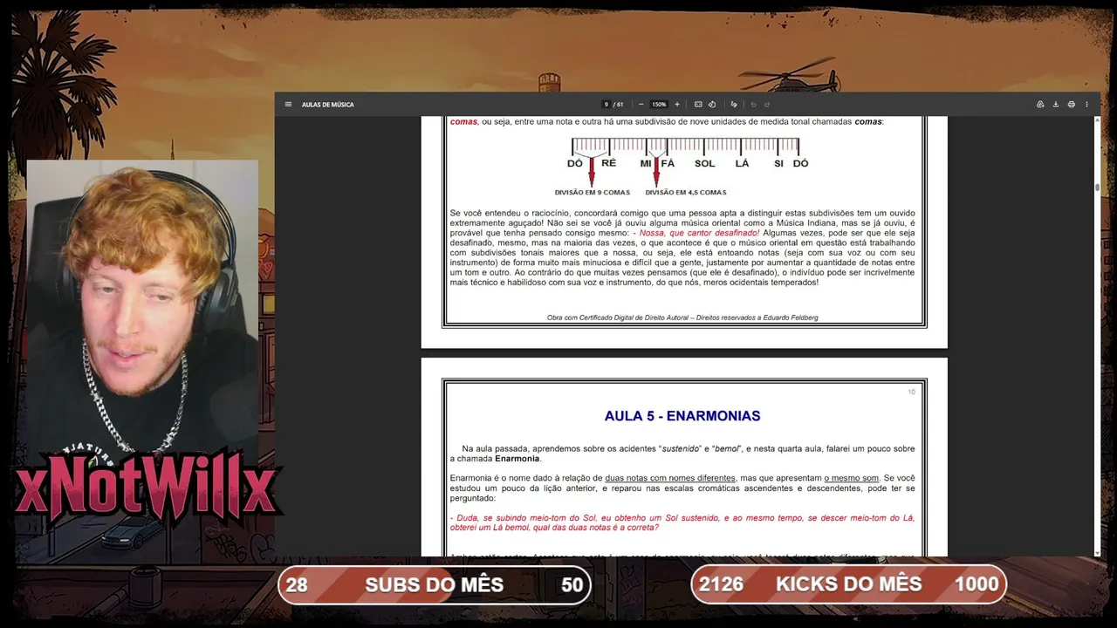Download the PDF file
Image resolution: width=1117 pixels, height=628 pixels.
pyautogui.click(x=1056, y=105)
